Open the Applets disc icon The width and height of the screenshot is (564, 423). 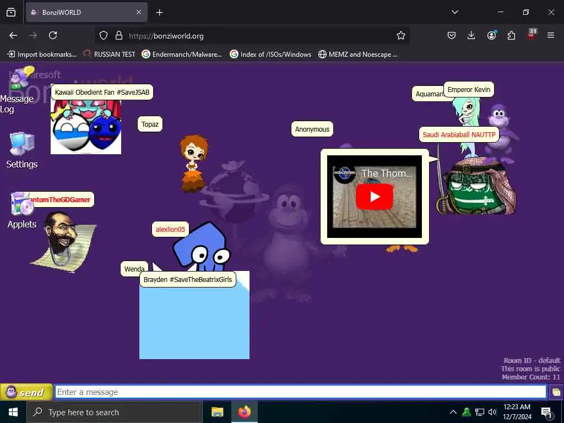pyautogui.click(x=21, y=204)
